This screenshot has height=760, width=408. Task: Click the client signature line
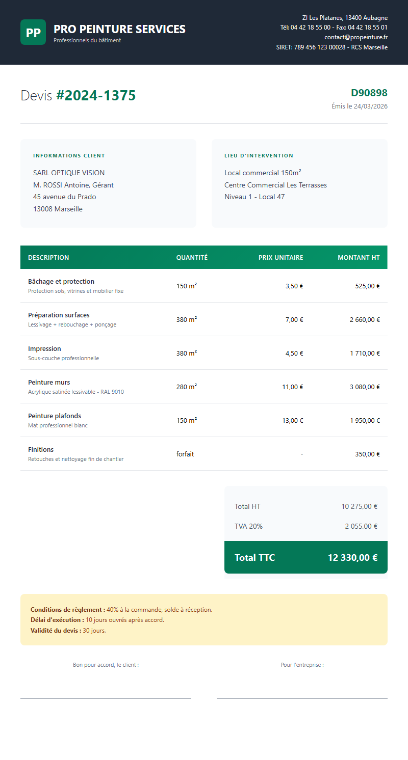tap(106, 698)
